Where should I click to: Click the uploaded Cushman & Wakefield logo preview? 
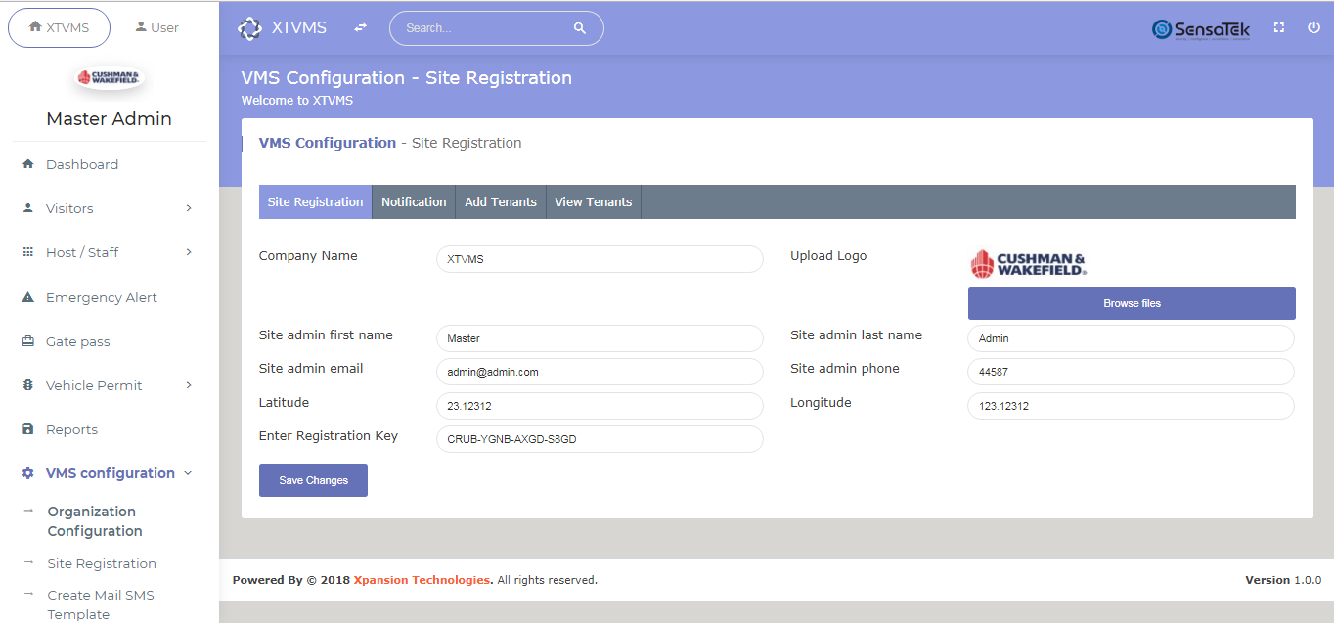point(1028,263)
